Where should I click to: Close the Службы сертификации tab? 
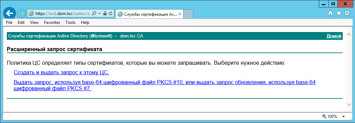coord(180,14)
